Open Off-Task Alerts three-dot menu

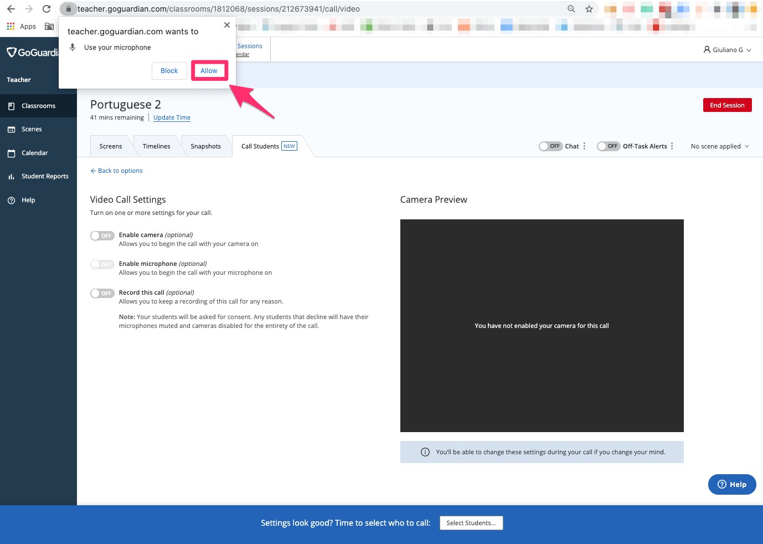672,146
